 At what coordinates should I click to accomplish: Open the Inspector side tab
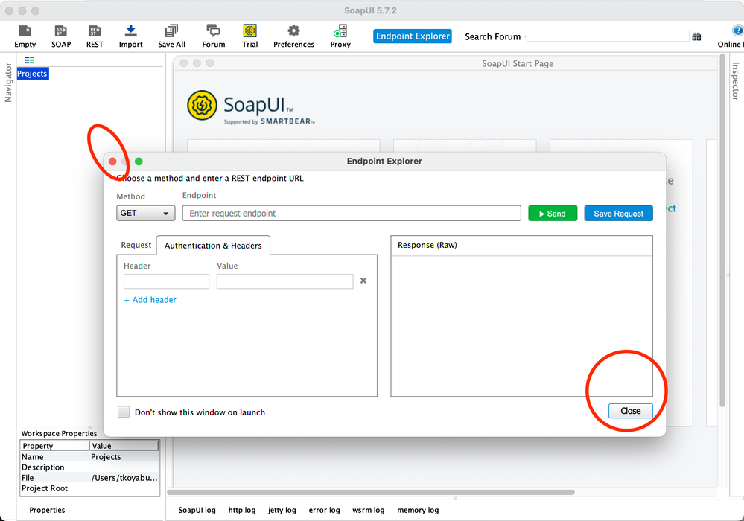coord(736,81)
